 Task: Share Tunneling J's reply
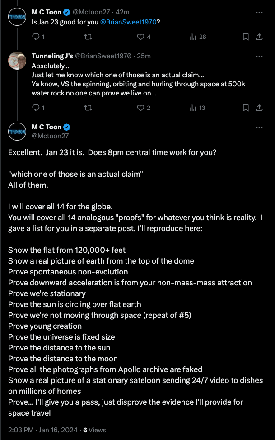[x=259, y=108]
